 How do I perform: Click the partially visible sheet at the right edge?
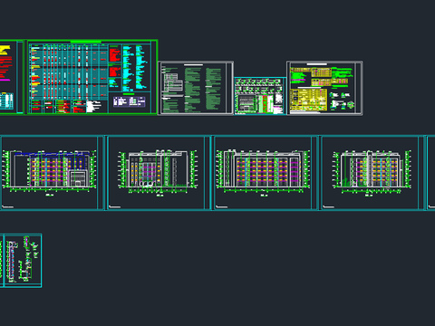coord(431,173)
